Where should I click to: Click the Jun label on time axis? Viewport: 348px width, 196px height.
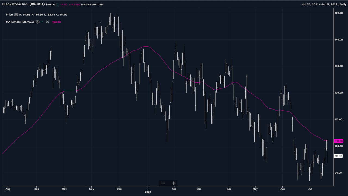click(x=282, y=189)
